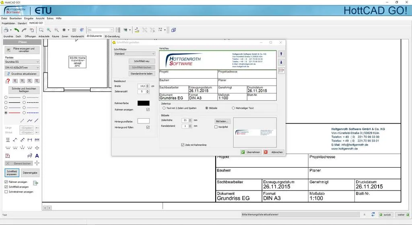This screenshot has height=225, width=412.
Task: Open the 'Grundriss EG' Planliste dropdown
Action: pos(22,62)
